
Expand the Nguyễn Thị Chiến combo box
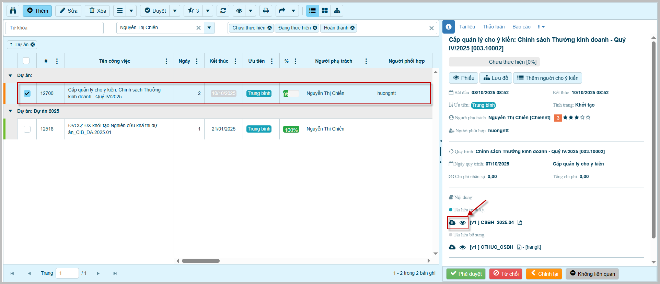click(209, 28)
